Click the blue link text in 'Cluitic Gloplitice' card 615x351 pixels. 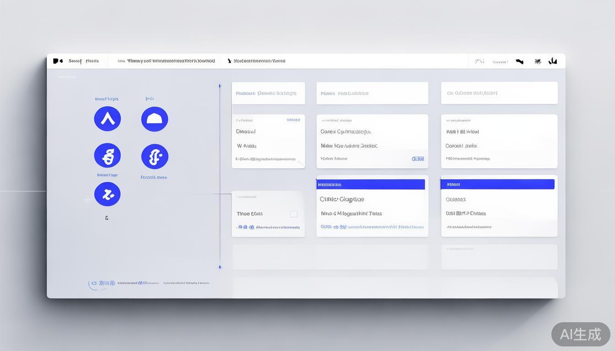[x=372, y=227]
